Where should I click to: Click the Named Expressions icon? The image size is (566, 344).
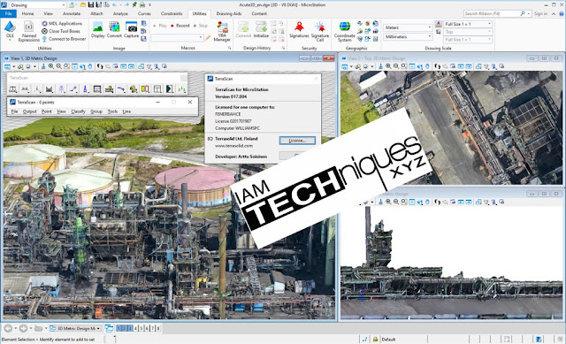click(29, 31)
